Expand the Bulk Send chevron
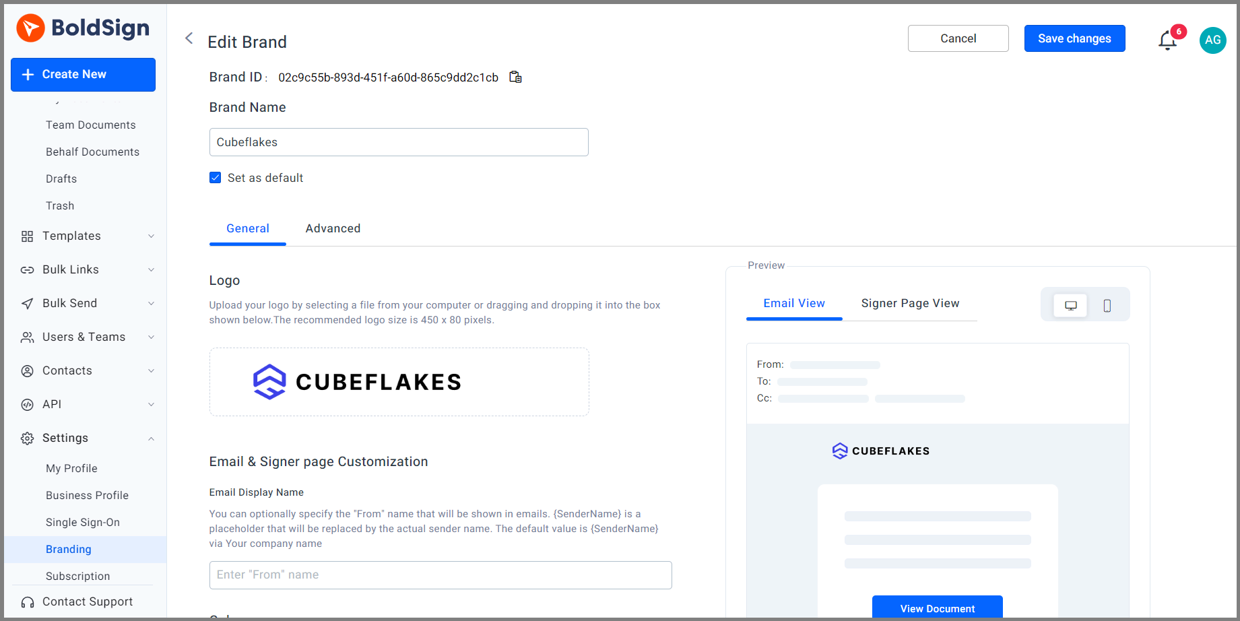The width and height of the screenshot is (1240, 621). click(x=151, y=303)
